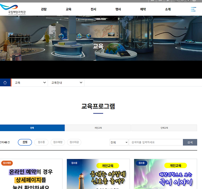Open the 교육 main navigation menu
The height and width of the screenshot is (189, 202).
coord(69,9)
